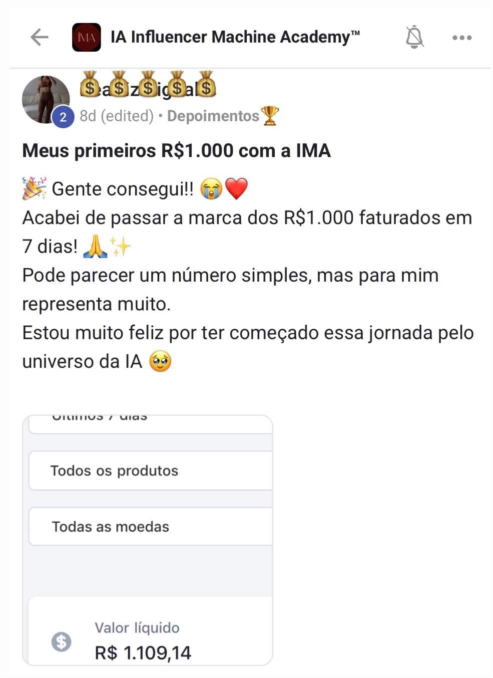This screenshot has width=493, height=678.
Task: Tap the level 2 badge on avatar
Action: 63,117
